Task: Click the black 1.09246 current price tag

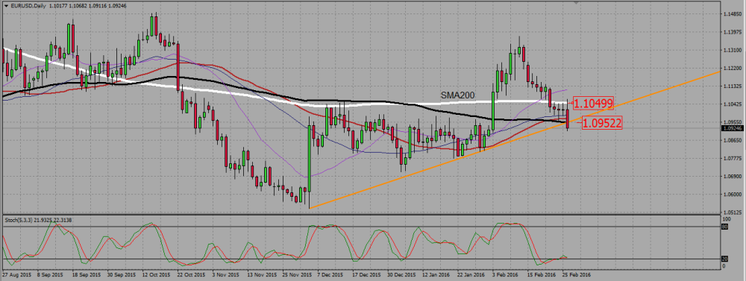Action: 733,128
